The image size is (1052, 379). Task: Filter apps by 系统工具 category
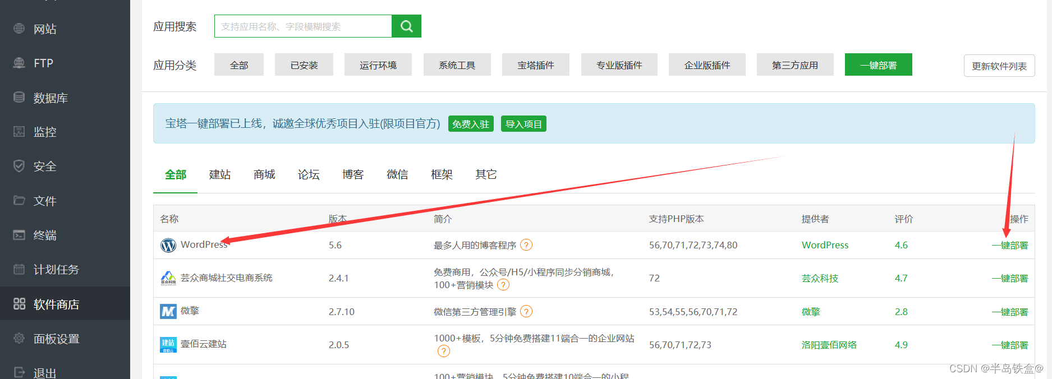457,65
